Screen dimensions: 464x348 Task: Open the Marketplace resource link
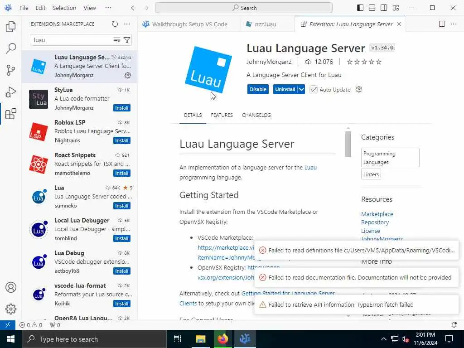pos(377,214)
